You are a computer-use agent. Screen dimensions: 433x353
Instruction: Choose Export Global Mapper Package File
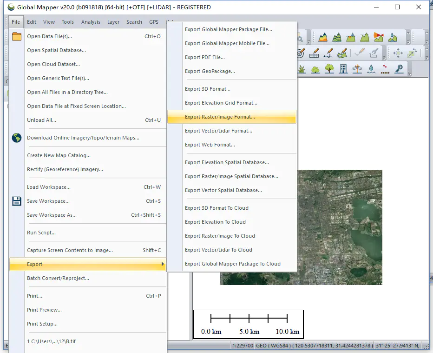pos(232,29)
